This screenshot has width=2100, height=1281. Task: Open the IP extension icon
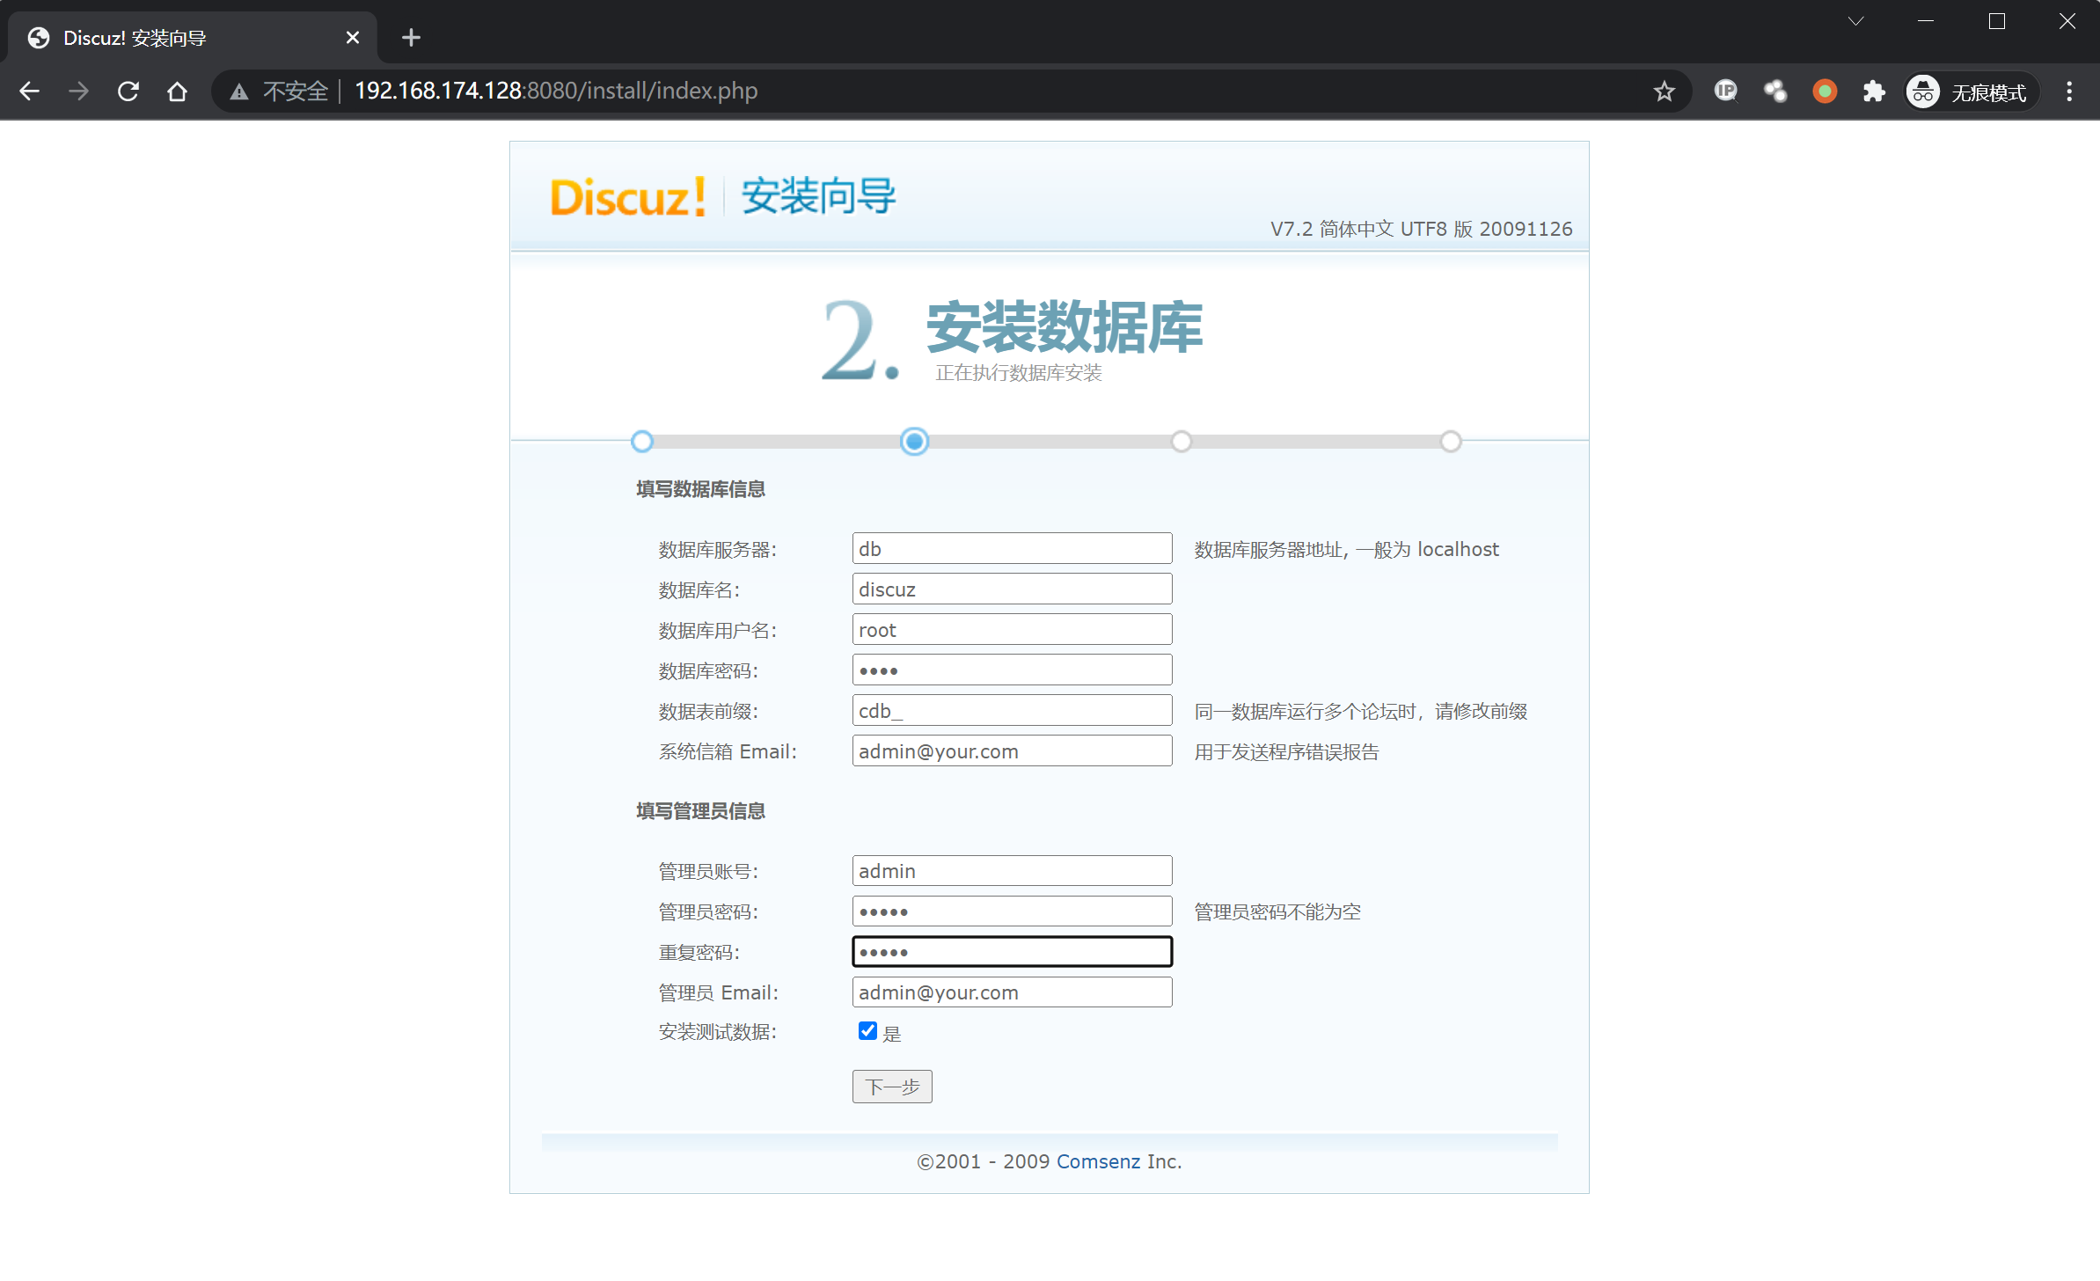click(x=1725, y=91)
